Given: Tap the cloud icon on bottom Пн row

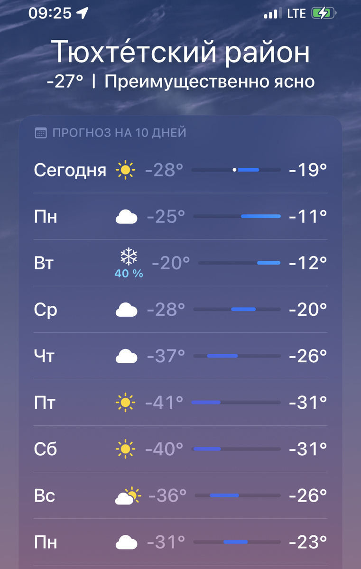Looking at the screenshot, I should coord(126,541).
